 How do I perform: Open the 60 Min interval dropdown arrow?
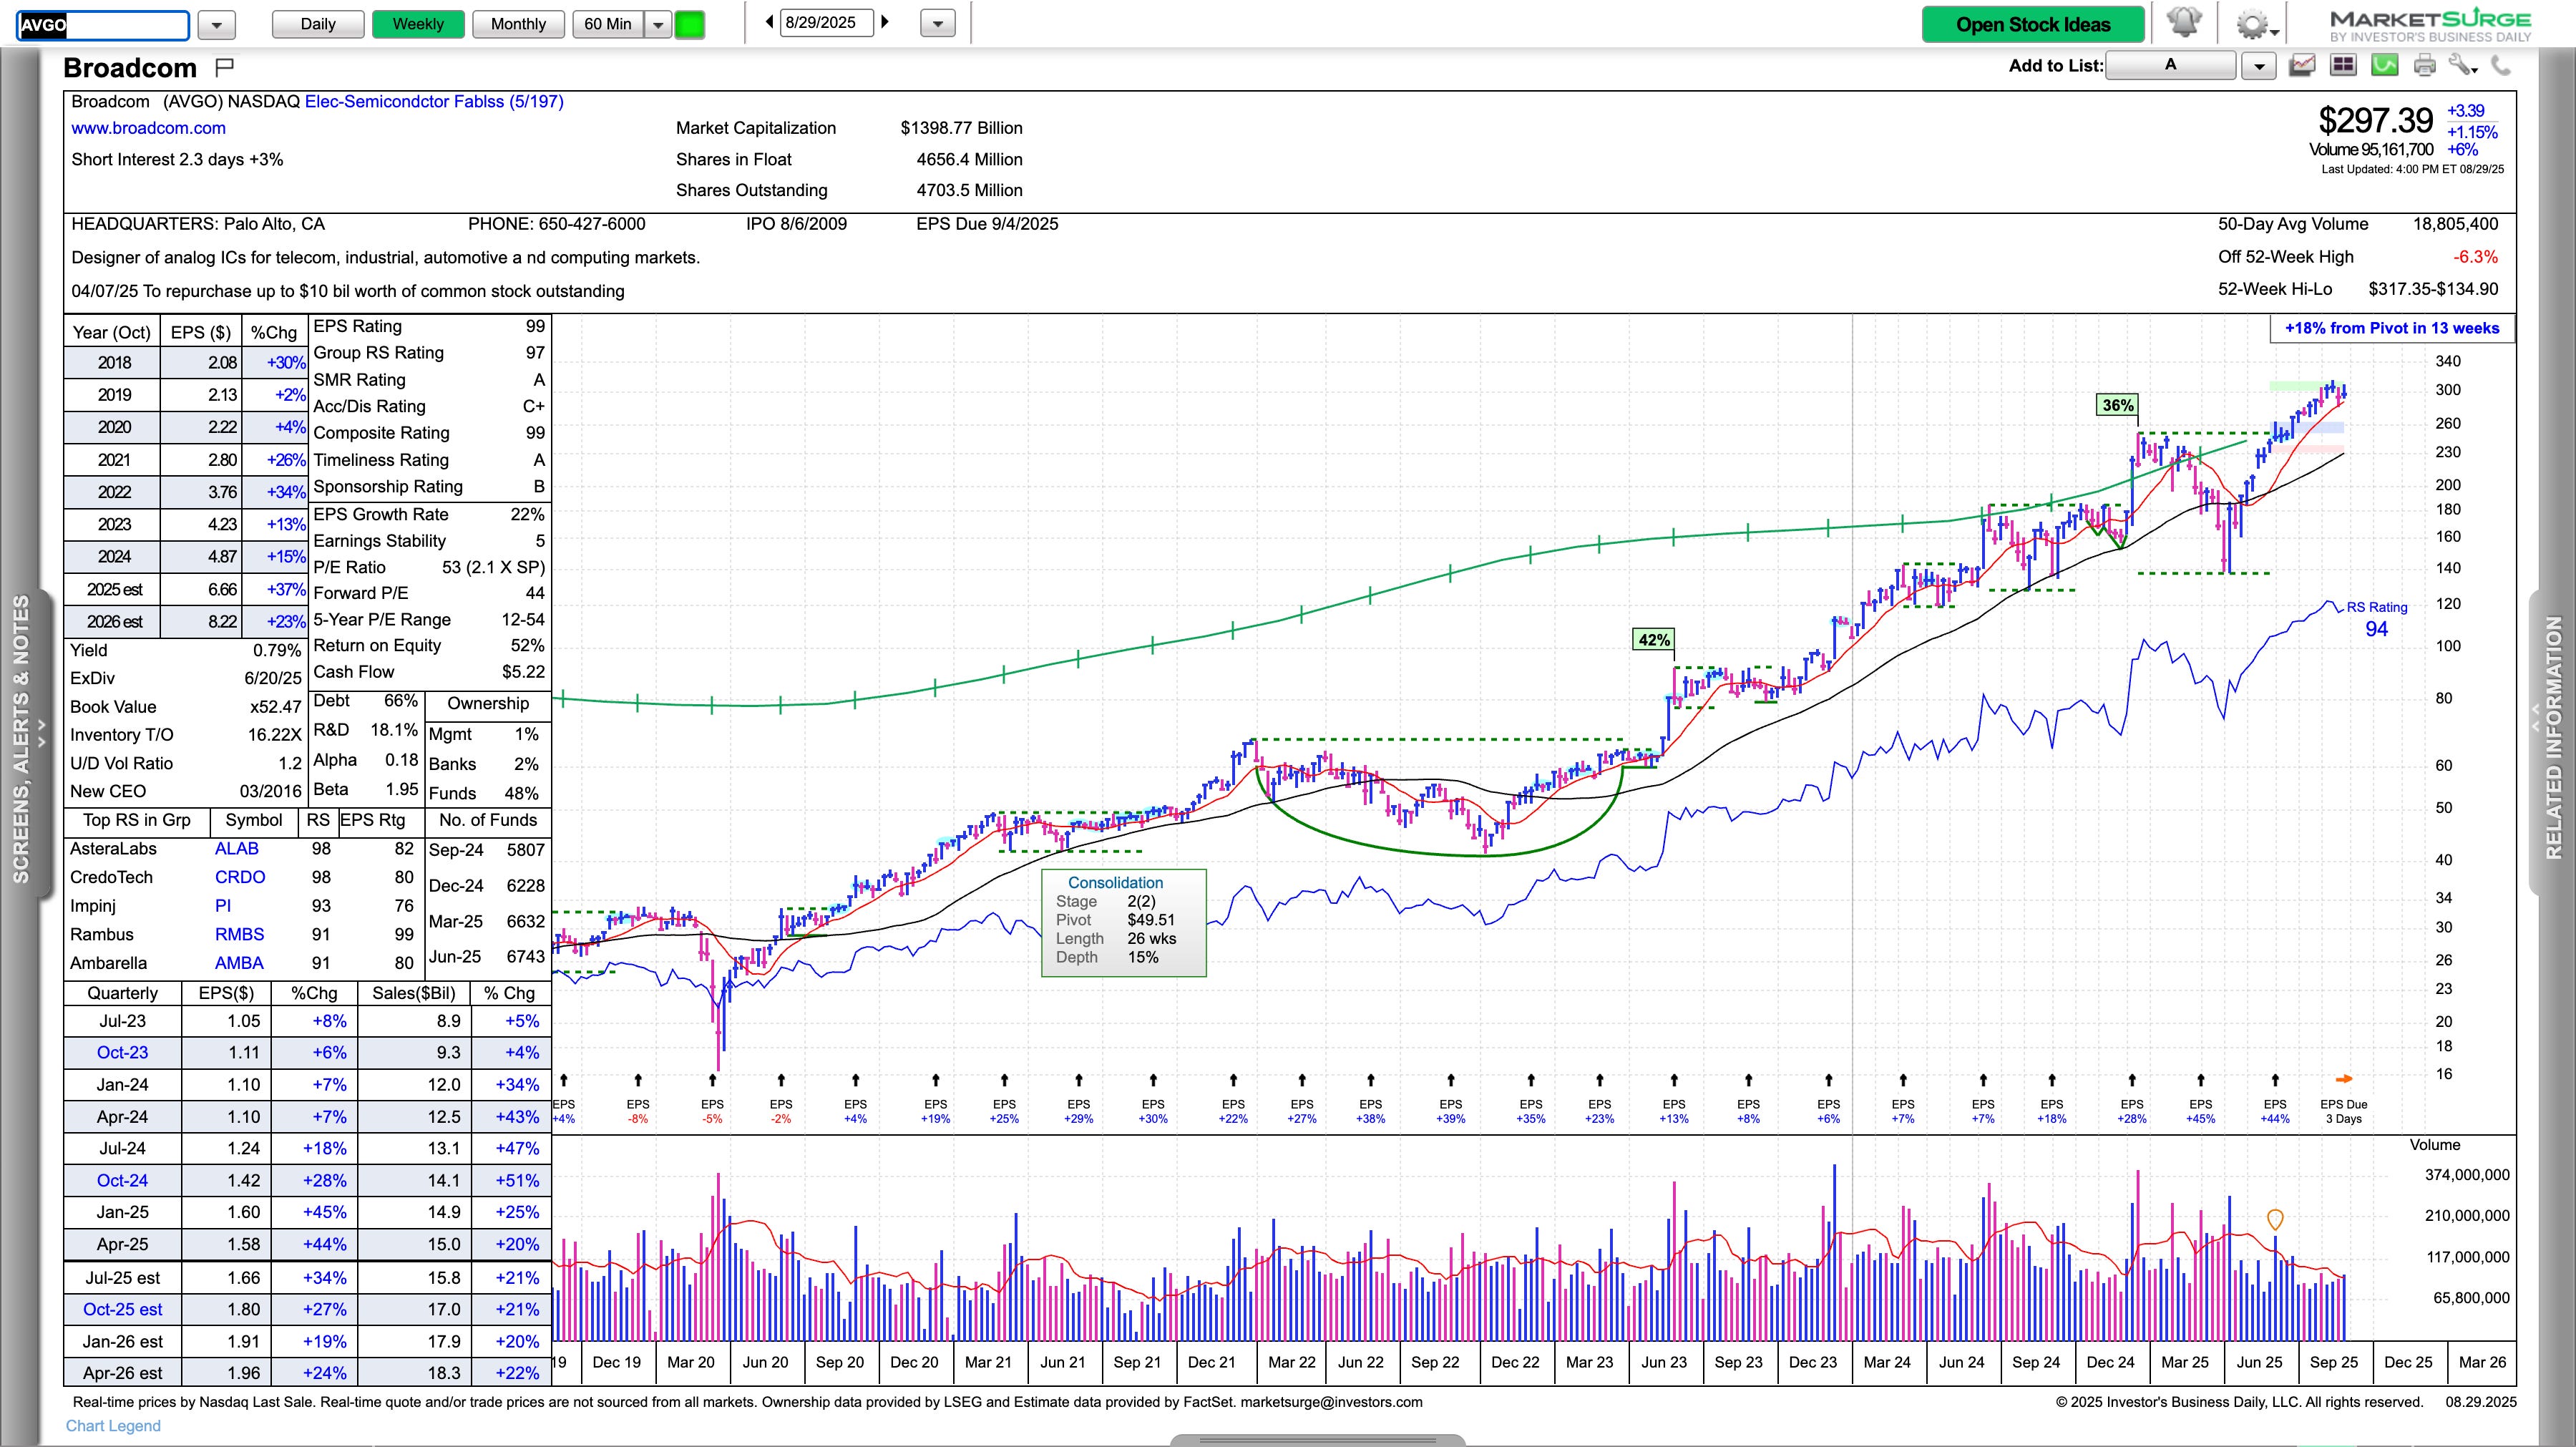(x=657, y=24)
